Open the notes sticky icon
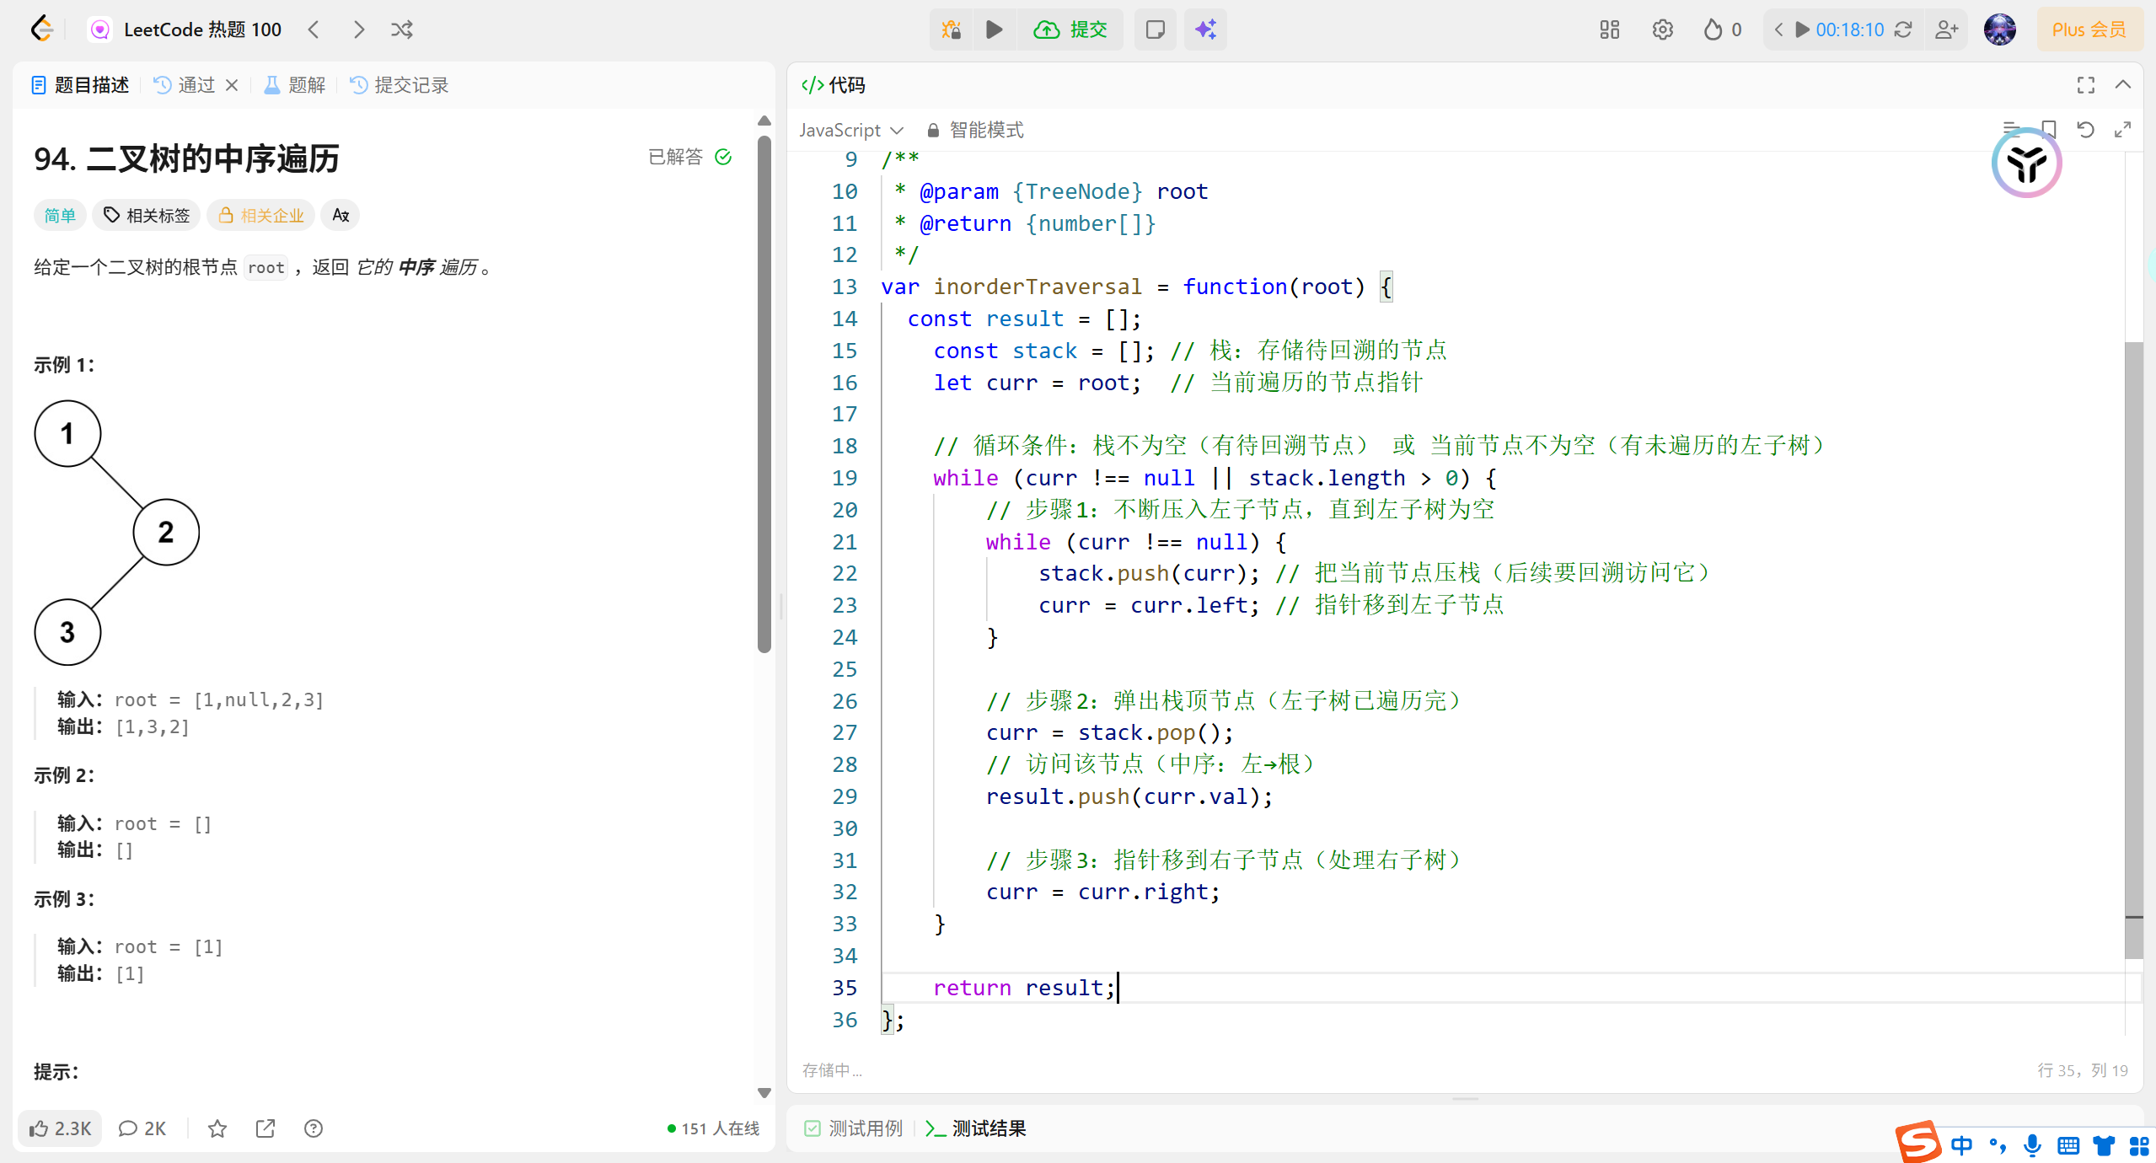This screenshot has width=2156, height=1163. (x=1155, y=29)
